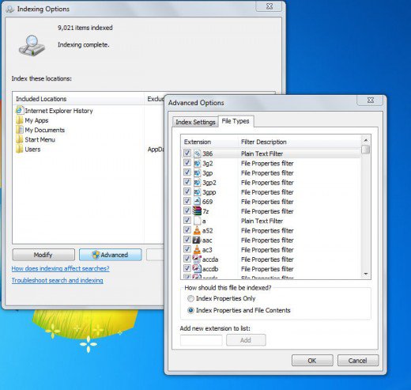Screen dimensions: 411x390
Task: Click the Add new extension text field
Action: pyautogui.click(x=202, y=340)
